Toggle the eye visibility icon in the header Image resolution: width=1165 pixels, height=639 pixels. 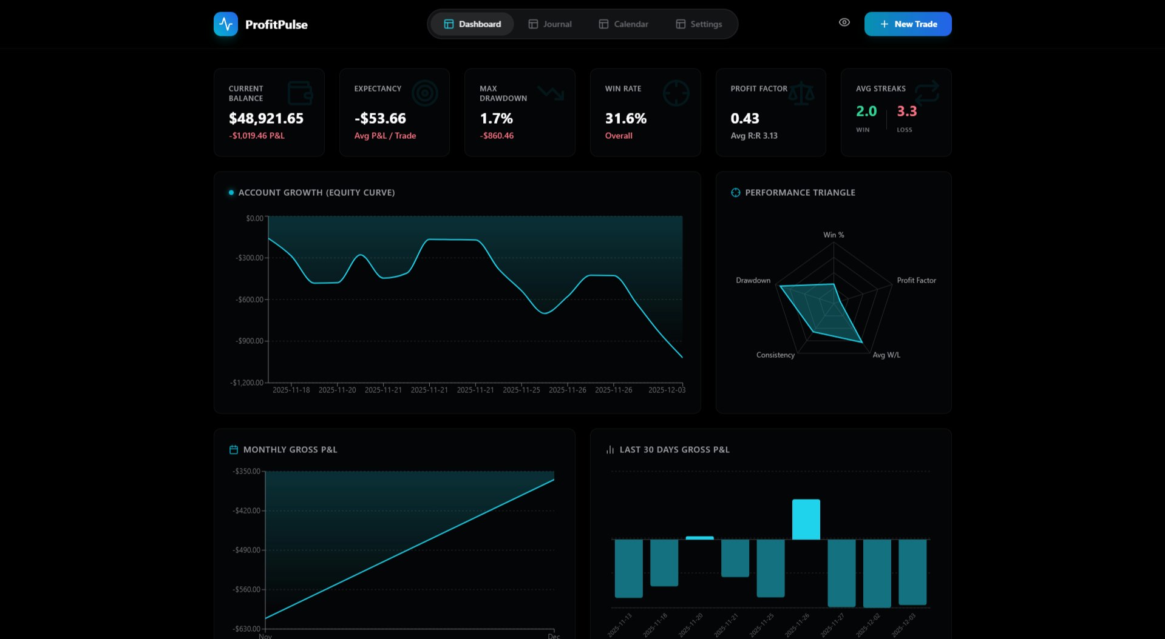coord(844,22)
